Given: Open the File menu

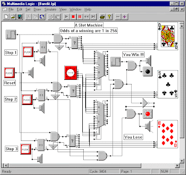Looking at the screenshot, I should click(x=11, y=9).
